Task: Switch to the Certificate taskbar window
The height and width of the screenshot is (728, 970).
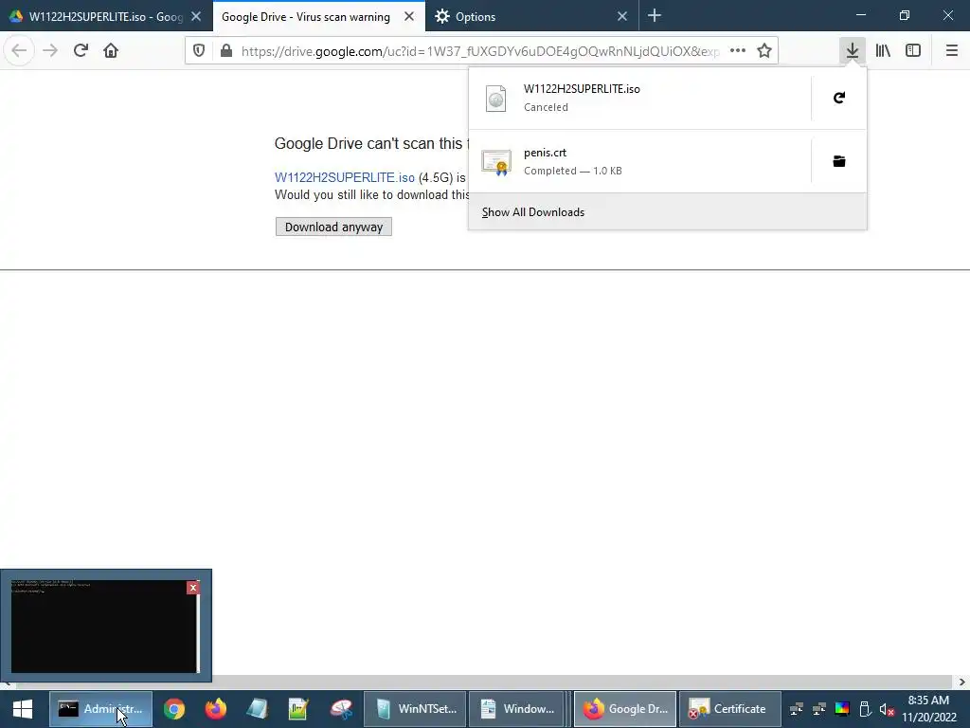Action: tap(730, 709)
